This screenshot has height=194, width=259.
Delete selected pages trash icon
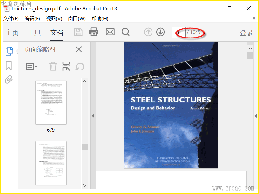pos(53,66)
